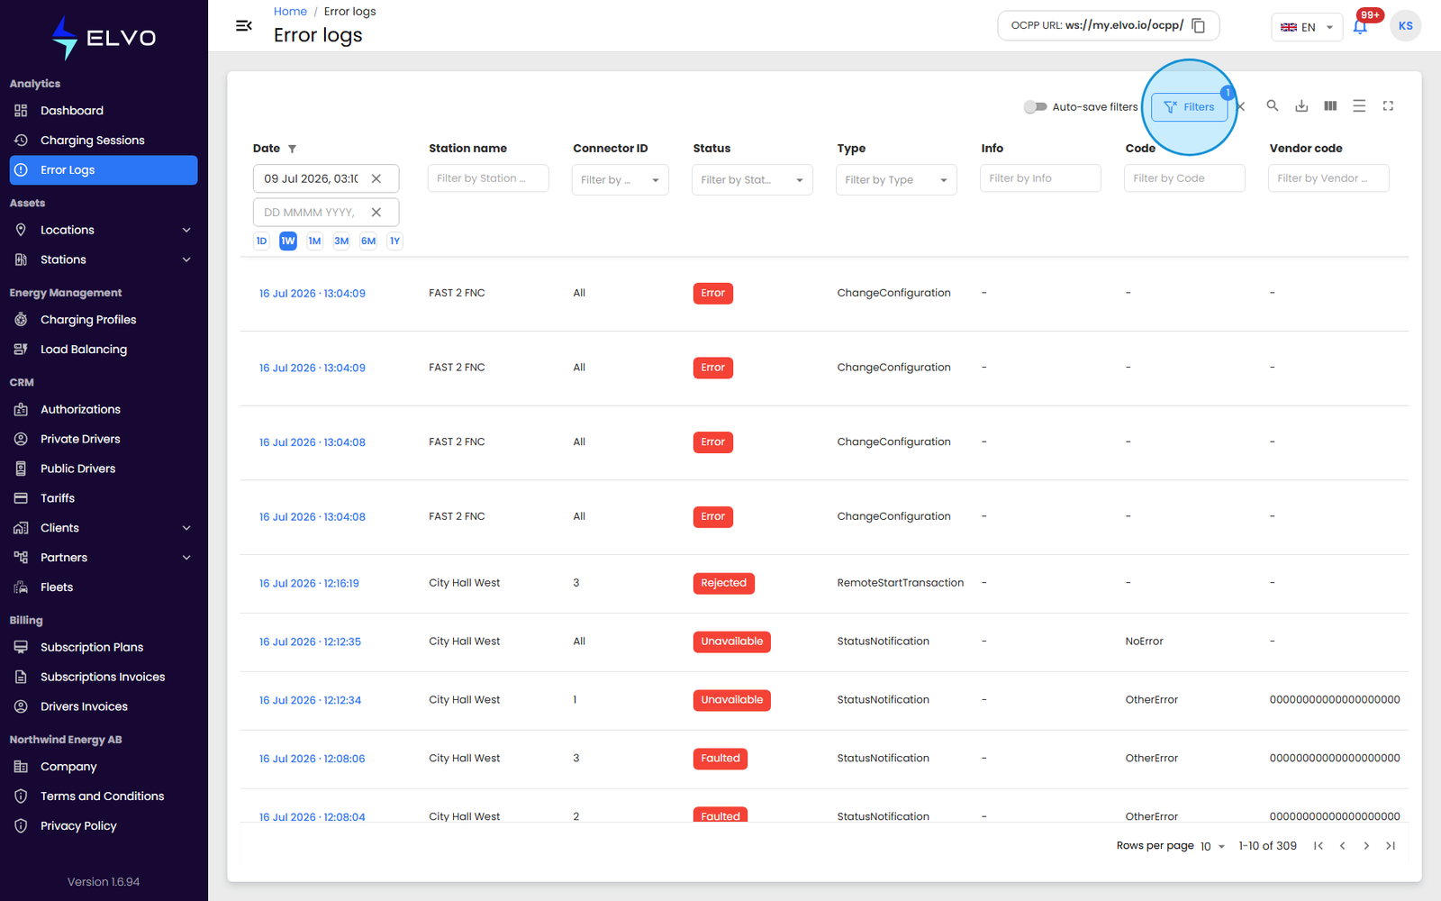Viewport: 1441px width, 901px height.
Task: Open Charging Profiles page
Action: click(104, 320)
